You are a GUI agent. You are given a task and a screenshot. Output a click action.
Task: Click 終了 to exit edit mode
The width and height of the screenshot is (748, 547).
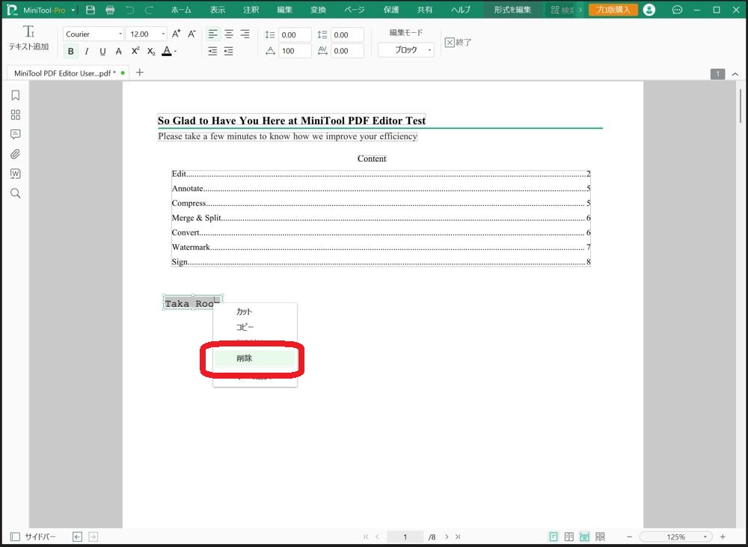tap(458, 43)
